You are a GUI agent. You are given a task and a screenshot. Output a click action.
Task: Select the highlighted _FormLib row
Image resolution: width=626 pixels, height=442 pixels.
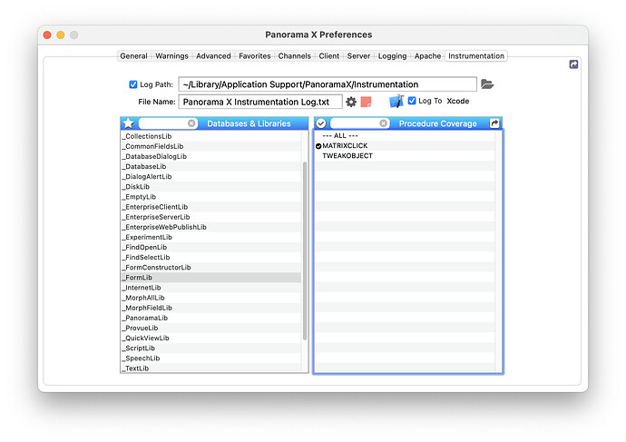coord(211,278)
